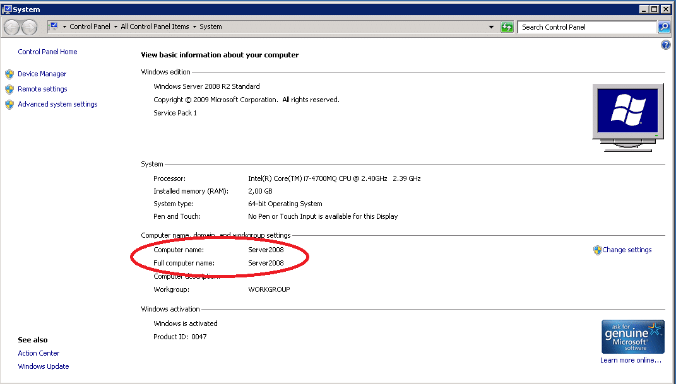676x384 pixels.
Task: Click the Back navigation arrow button
Action: pyautogui.click(x=11, y=27)
